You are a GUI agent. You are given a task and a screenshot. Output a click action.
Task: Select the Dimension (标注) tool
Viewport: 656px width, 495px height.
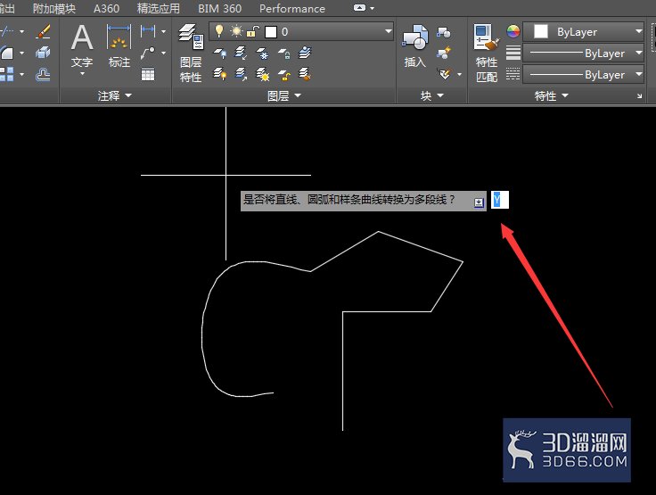119,46
